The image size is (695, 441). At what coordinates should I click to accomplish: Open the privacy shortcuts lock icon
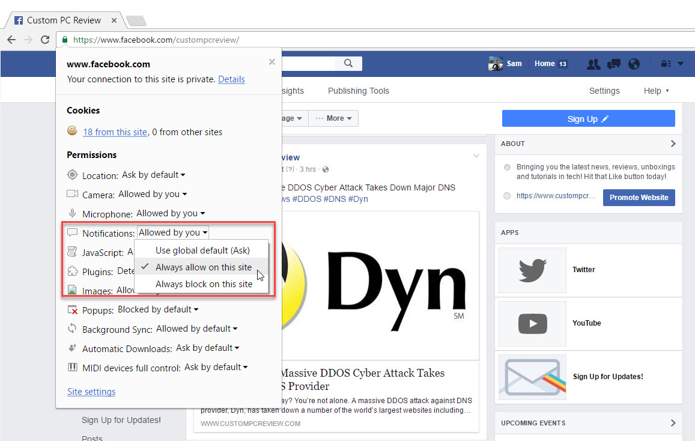click(x=666, y=64)
